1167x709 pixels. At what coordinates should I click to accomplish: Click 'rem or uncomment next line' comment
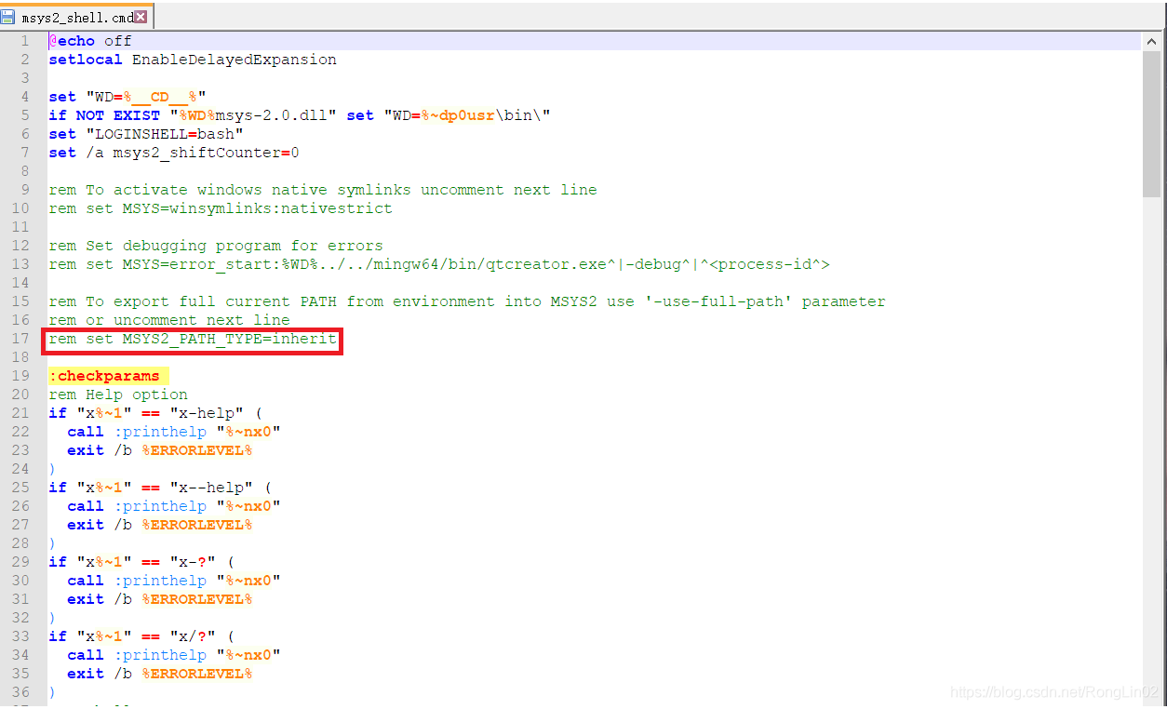click(x=169, y=320)
